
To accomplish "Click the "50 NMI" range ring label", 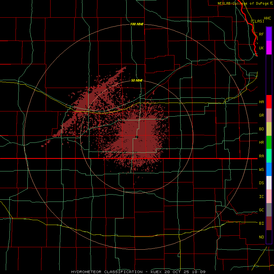I will pyautogui.click(x=137, y=80).
